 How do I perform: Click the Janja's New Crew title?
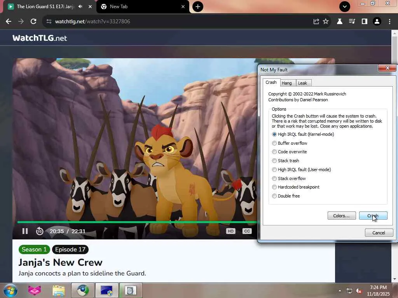[x=60, y=262]
